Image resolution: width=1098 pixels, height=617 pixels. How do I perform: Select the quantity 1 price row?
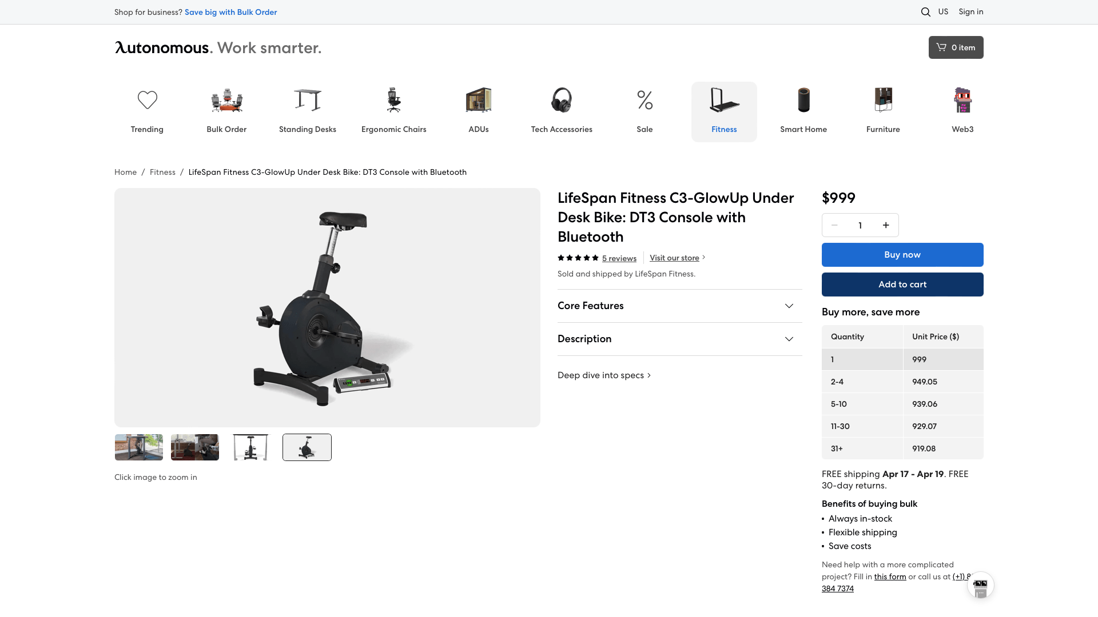click(902, 359)
